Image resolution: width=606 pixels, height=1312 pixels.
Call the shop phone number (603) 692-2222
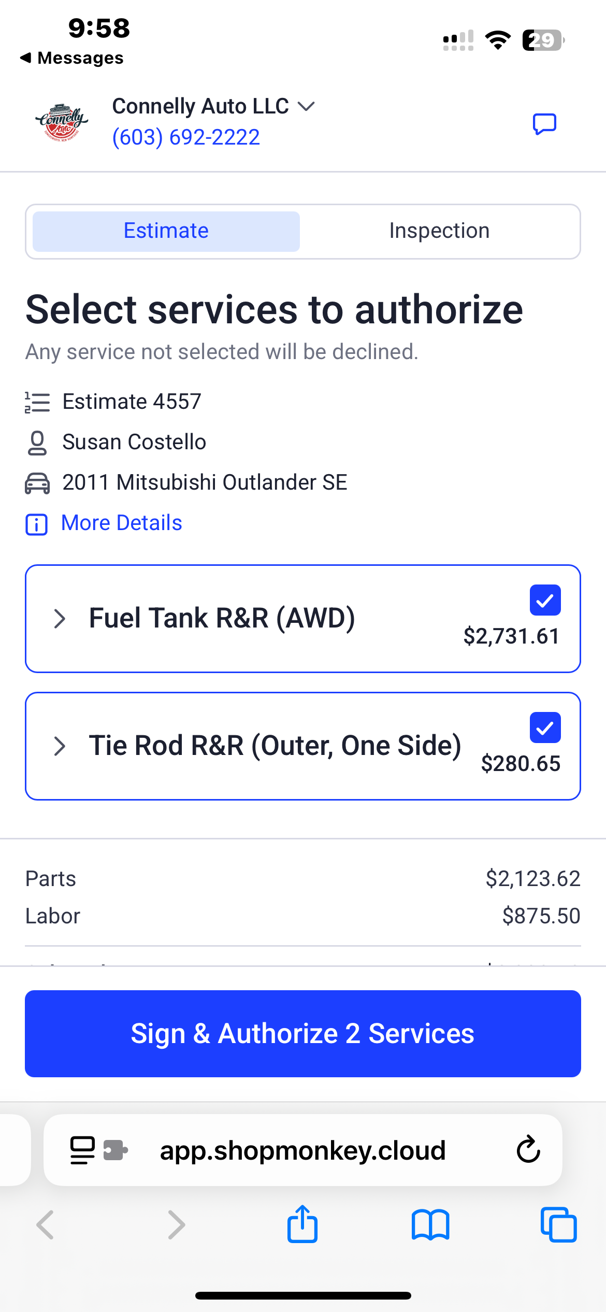point(186,137)
